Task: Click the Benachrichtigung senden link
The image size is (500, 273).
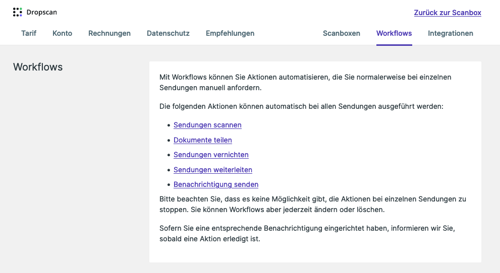Action: 216,184
